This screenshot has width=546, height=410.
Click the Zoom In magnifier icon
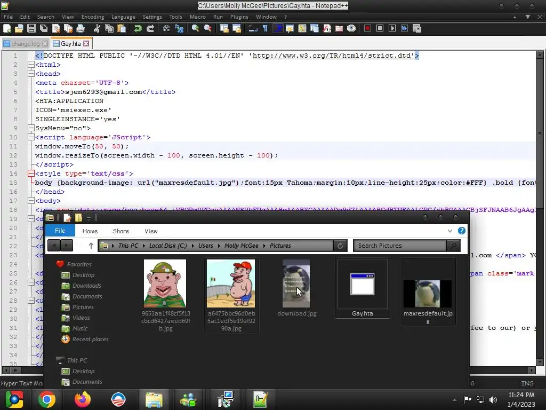coord(195,29)
